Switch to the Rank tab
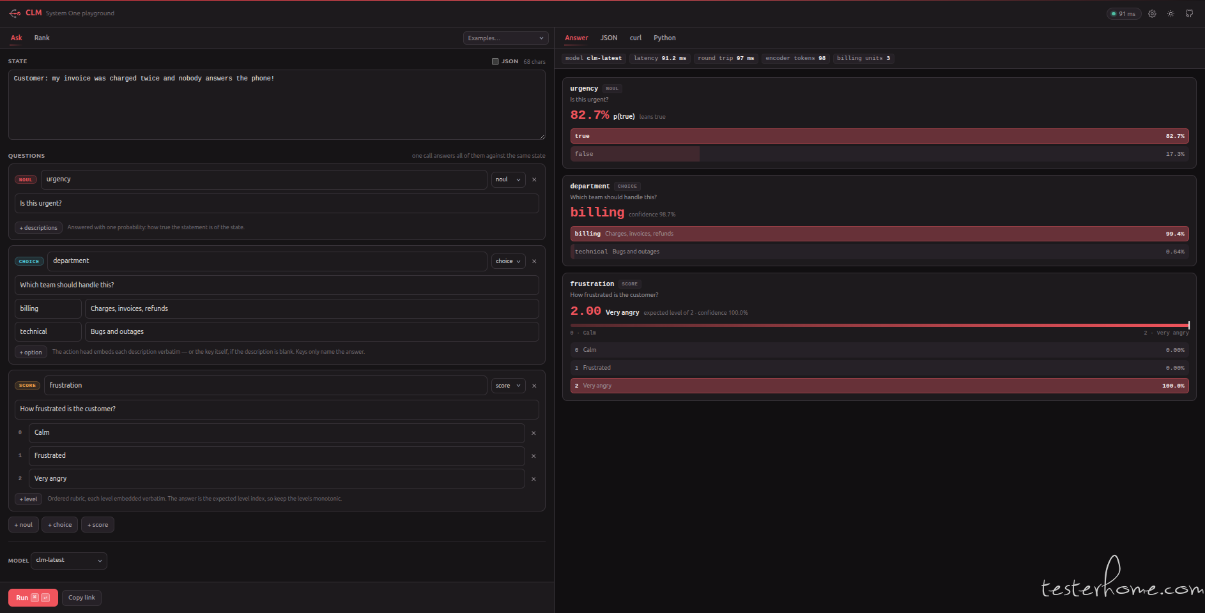 [x=42, y=38]
